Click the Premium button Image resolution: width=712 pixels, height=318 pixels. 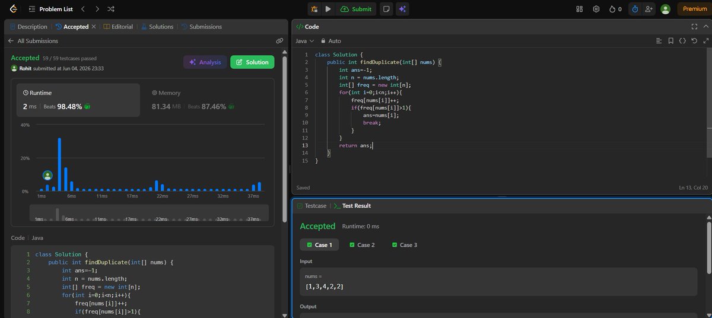pos(694,9)
